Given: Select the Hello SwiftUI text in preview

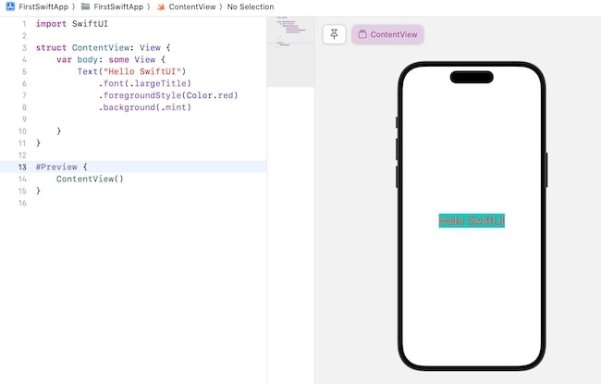Looking at the screenshot, I should coord(472,220).
